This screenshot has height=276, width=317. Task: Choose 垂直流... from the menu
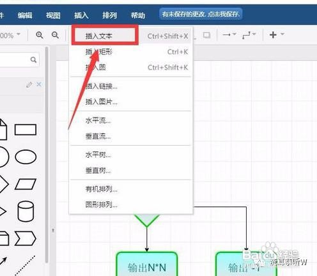pyautogui.click(x=131, y=136)
